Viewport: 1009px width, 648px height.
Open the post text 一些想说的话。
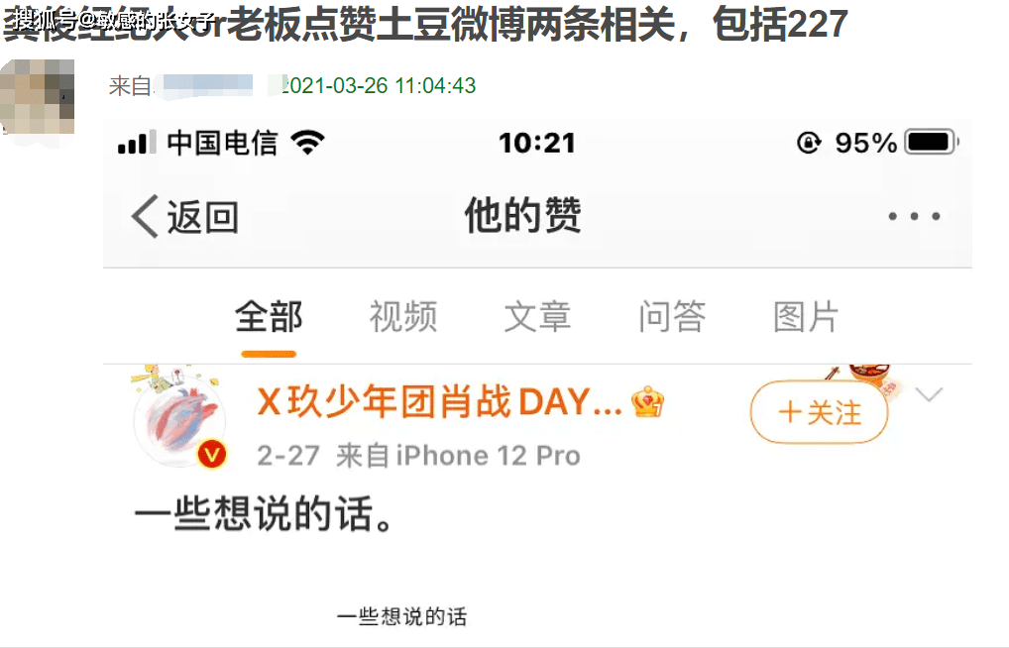pyautogui.click(x=264, y=513)
